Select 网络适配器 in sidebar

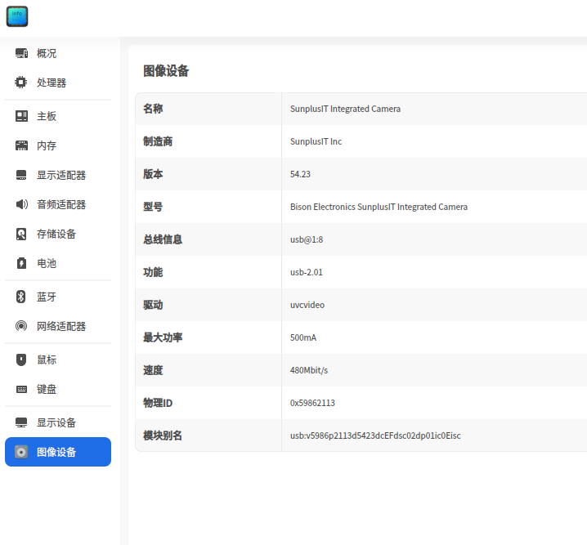[x=58, y=326]
